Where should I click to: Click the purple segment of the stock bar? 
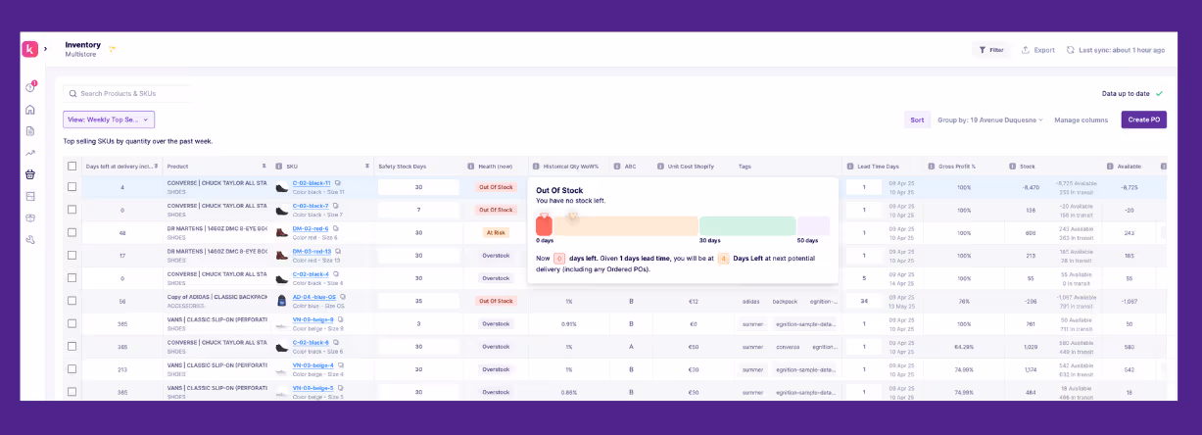click(x=813, y=226)
